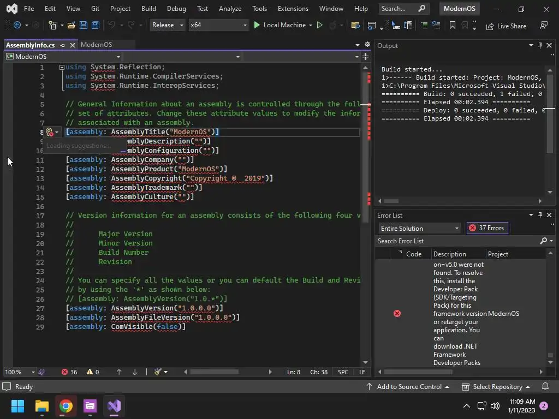Viewport: 559px width, 419px height.
Task: Click the Save All toolbar icon
Action: pyautogui.click(x=95, y=25)
